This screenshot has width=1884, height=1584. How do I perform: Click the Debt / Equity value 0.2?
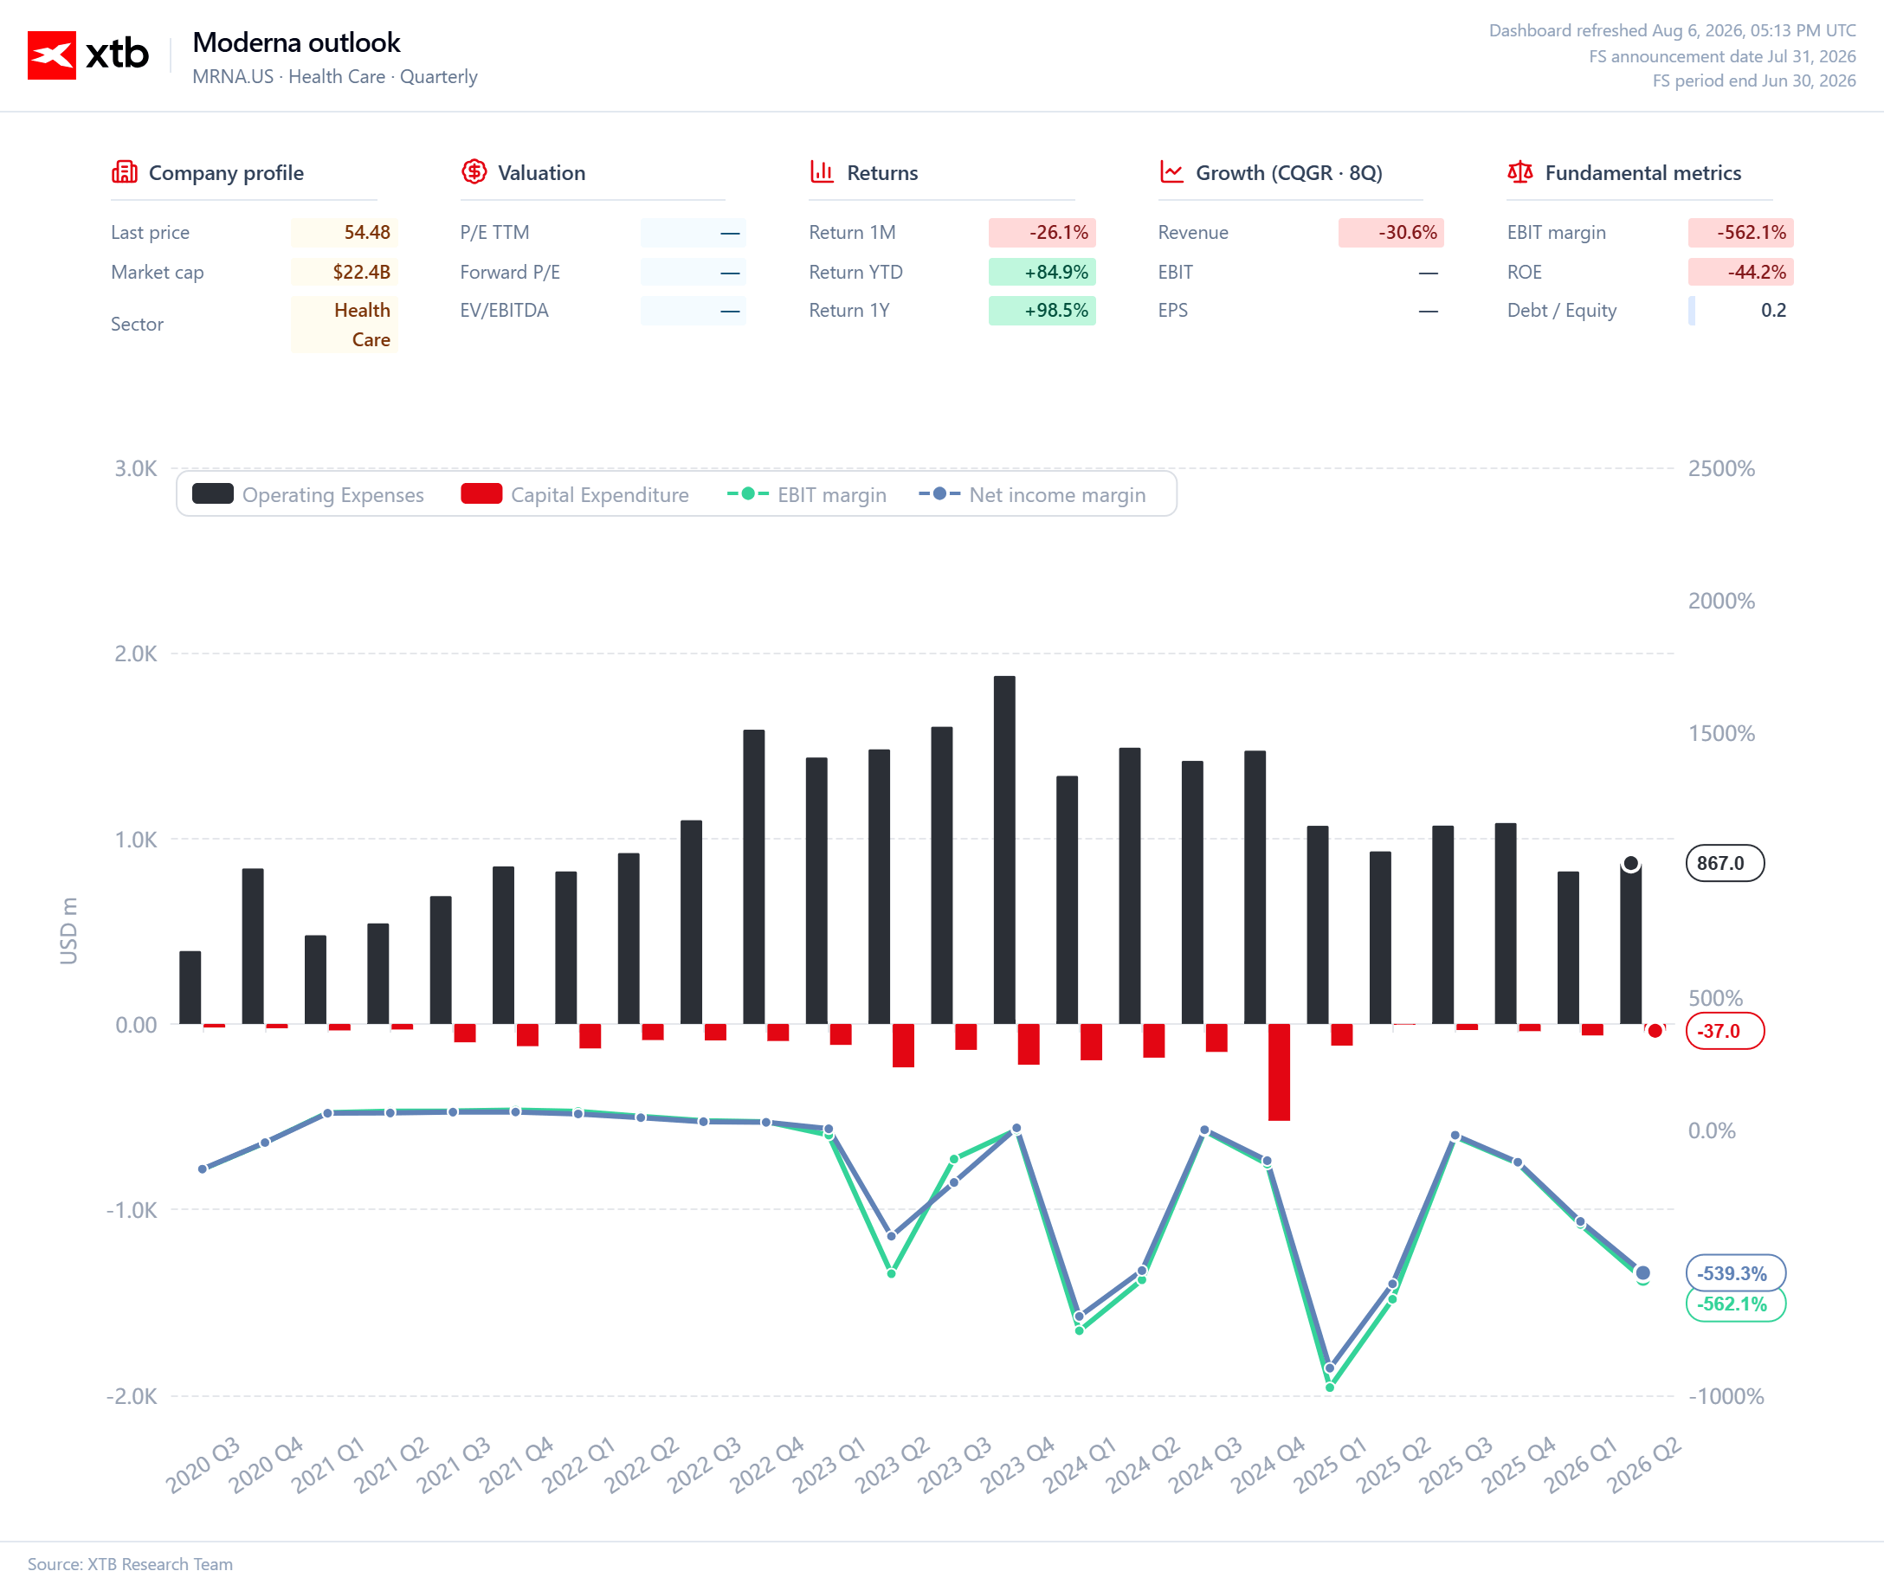pos(1740,311)
